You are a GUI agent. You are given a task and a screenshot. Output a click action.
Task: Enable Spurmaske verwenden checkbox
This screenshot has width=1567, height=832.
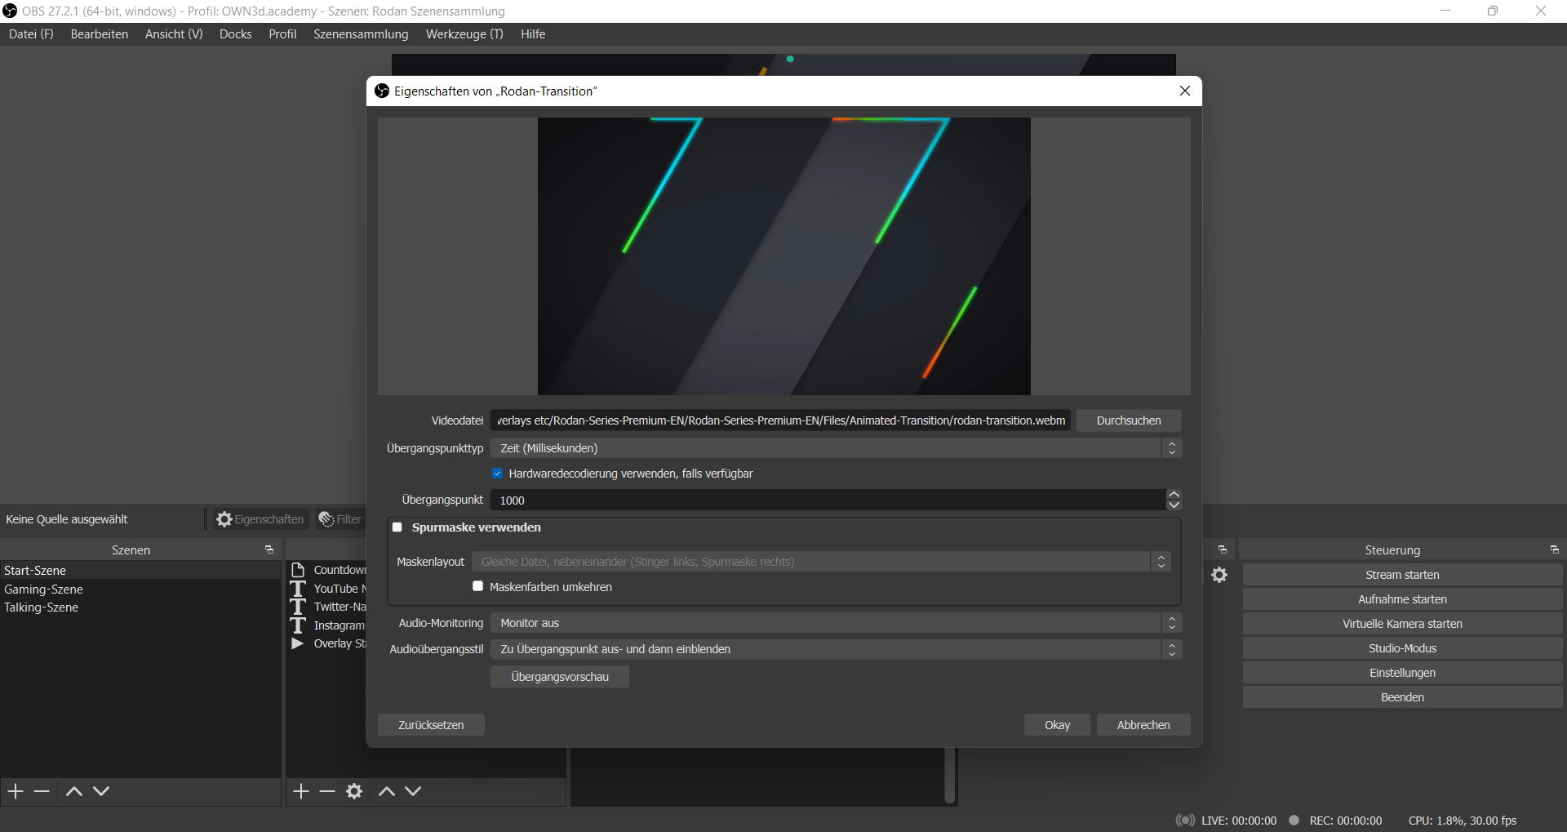pos(397,527)
